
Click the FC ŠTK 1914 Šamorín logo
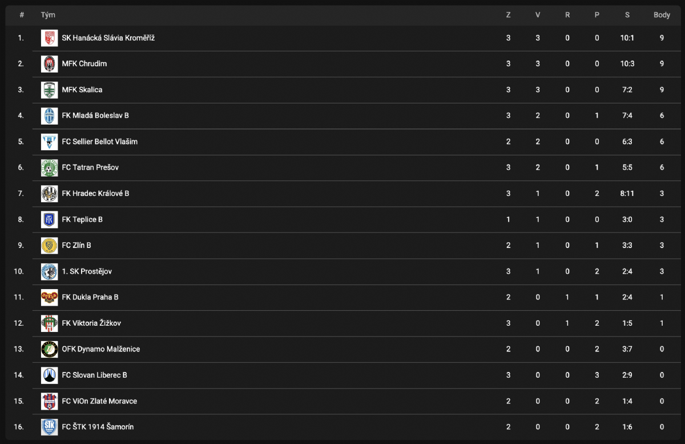(x=50, y=427)
